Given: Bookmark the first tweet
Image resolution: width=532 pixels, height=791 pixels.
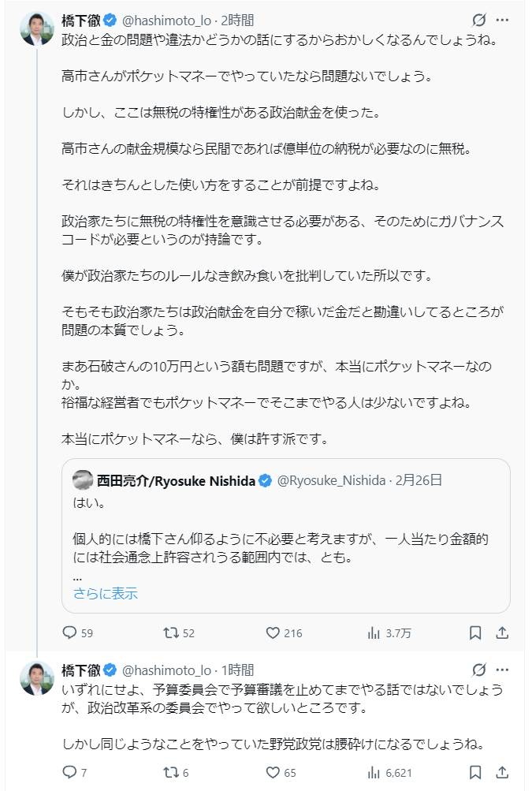Looking at the screenshot, I should [475, 632].
